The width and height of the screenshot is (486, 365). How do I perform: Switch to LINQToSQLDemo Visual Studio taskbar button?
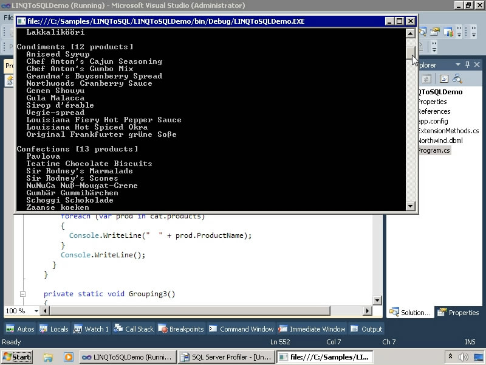[128, 357]
